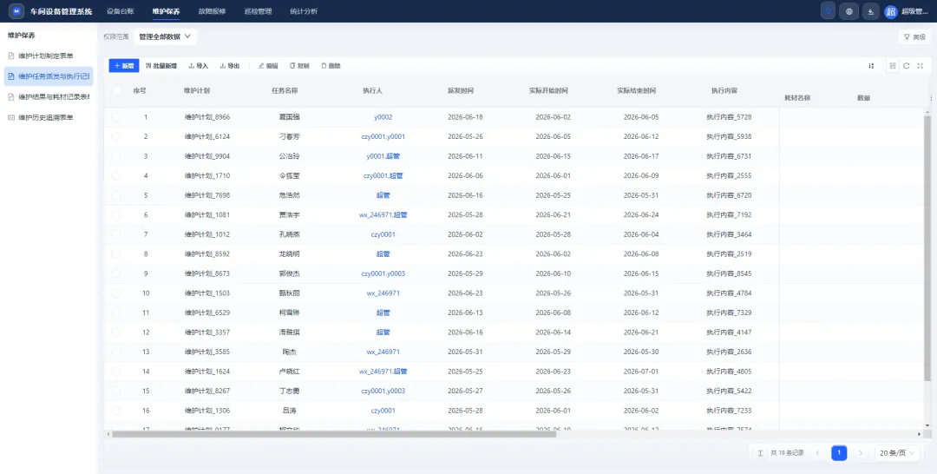The image size is (937, 474).
Task: Click the globe language icon in header
Action: click(849, 11)
